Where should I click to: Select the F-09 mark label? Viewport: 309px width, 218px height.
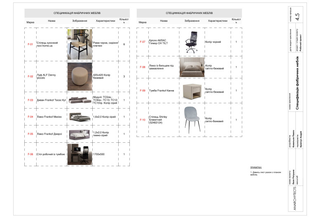pyautogui.click(x=143, y=90)
